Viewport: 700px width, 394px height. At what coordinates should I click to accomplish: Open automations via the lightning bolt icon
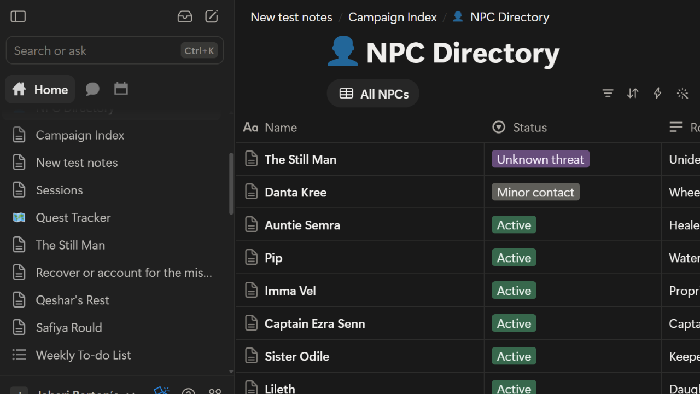pos(657,94)
